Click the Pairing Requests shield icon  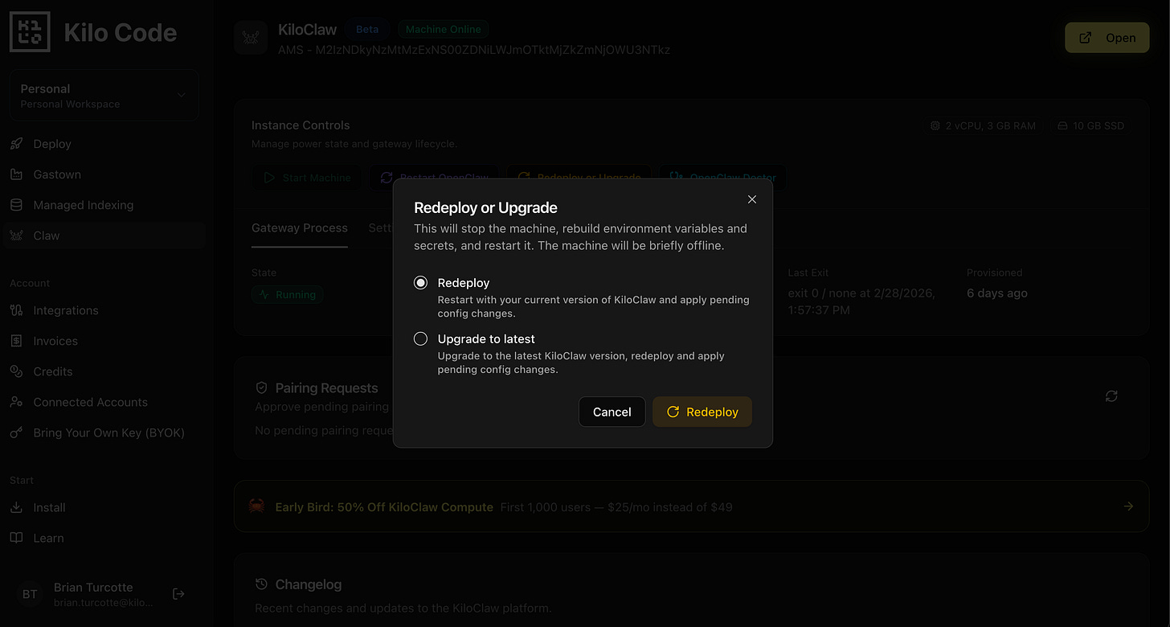[261, 388]
